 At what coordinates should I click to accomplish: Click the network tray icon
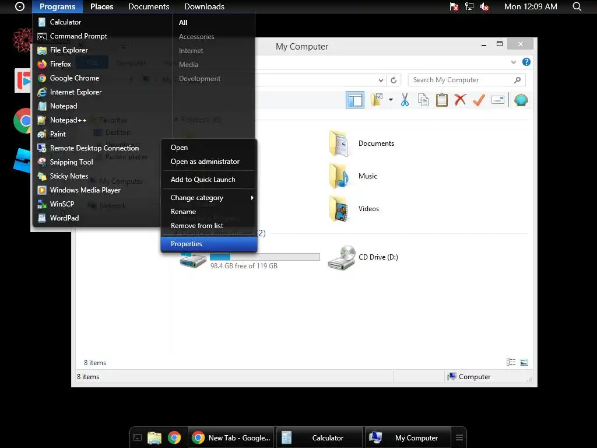[469, 6]
